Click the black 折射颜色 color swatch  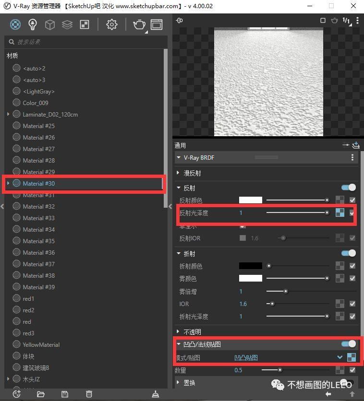click(250, 266)
